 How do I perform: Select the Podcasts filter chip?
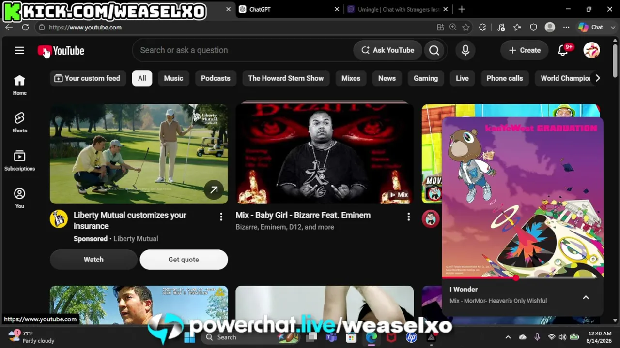click(216, 78)
